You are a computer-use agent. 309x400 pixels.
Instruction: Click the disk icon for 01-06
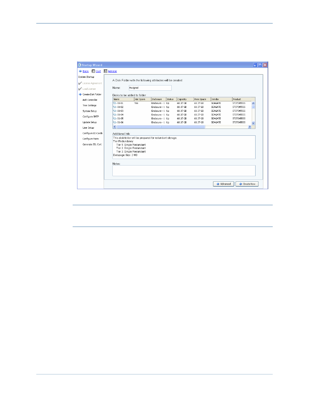[x=115, y=122]
